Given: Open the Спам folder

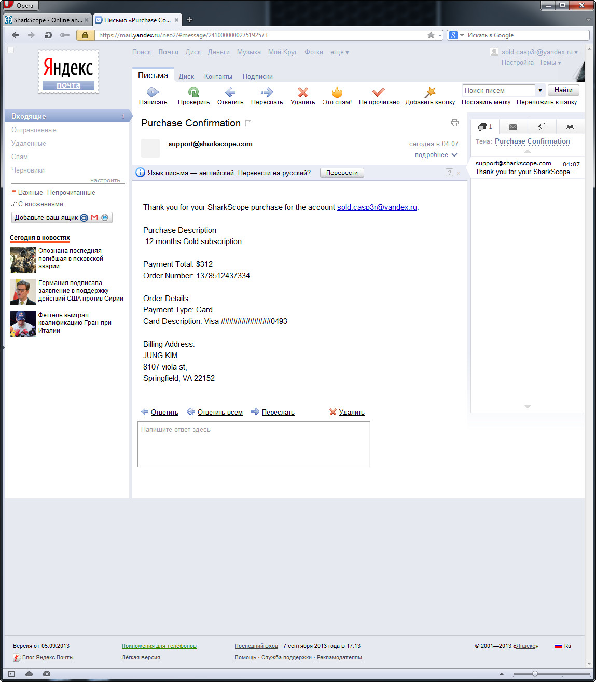Looking at the screenshot, I should point(20,157).
